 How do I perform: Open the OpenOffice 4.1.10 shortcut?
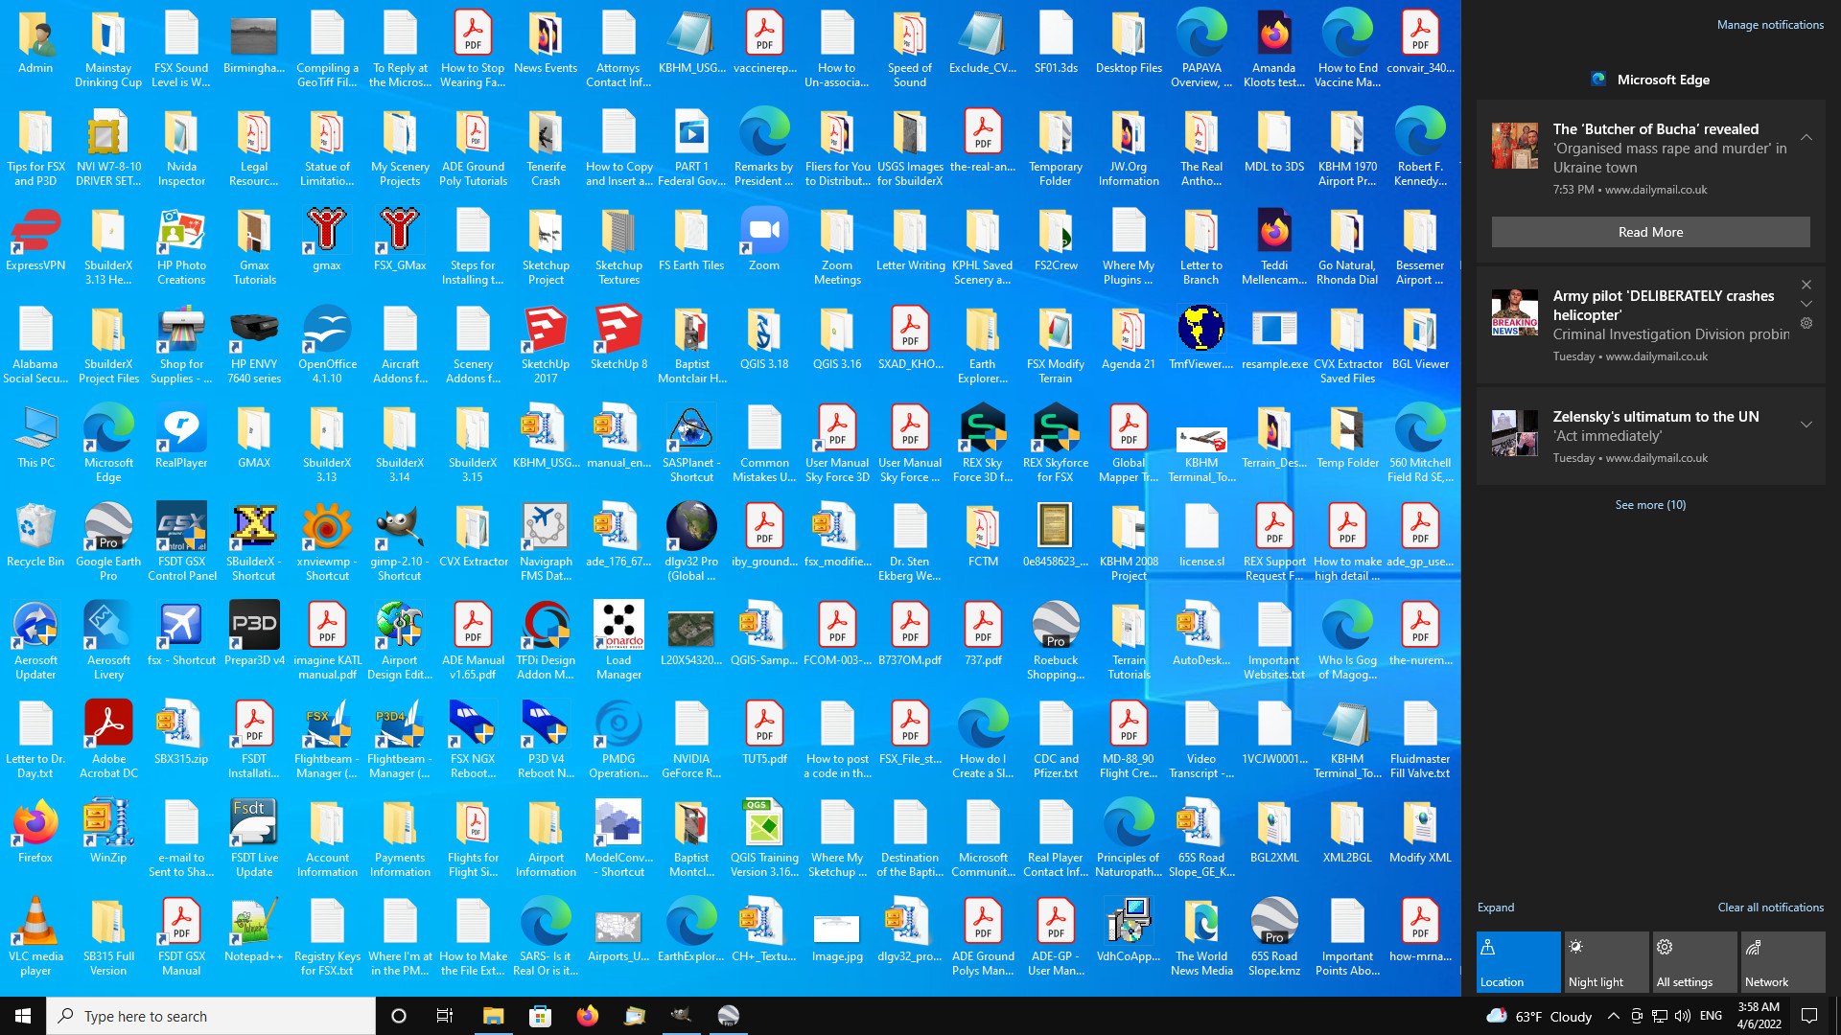327,343
